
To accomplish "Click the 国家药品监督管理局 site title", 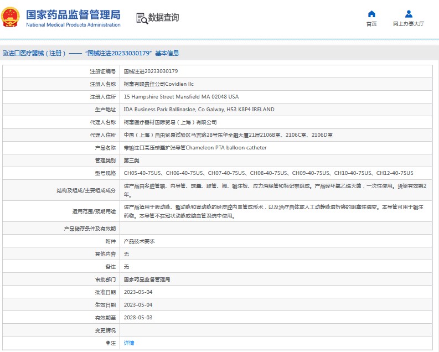I will pos(73,14).
